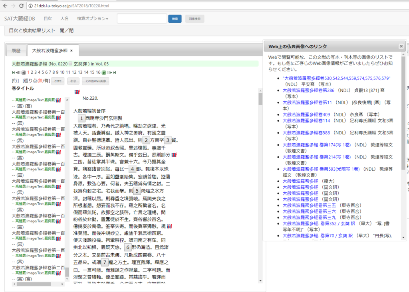The width and height of the screenshot is (409, 292).
Task: Click the browser address bar URL
Action: point(71,6)
